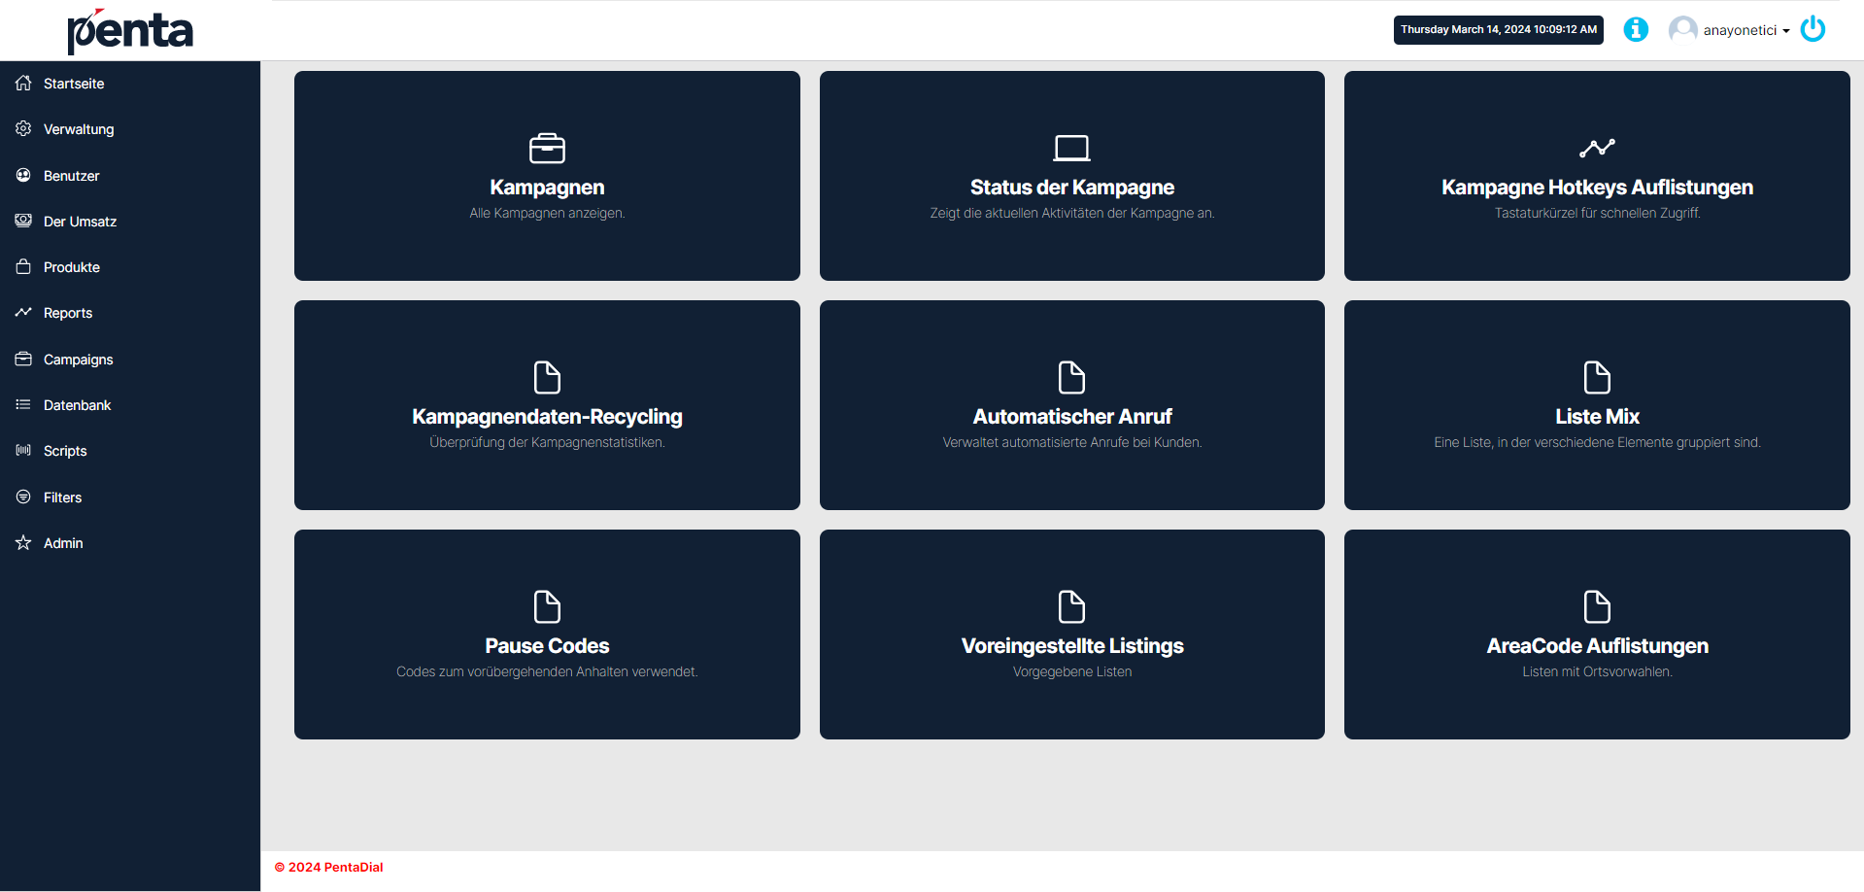Select Admin in the sidebar
The image size is (1864, 892).
(x=63, y=543)
